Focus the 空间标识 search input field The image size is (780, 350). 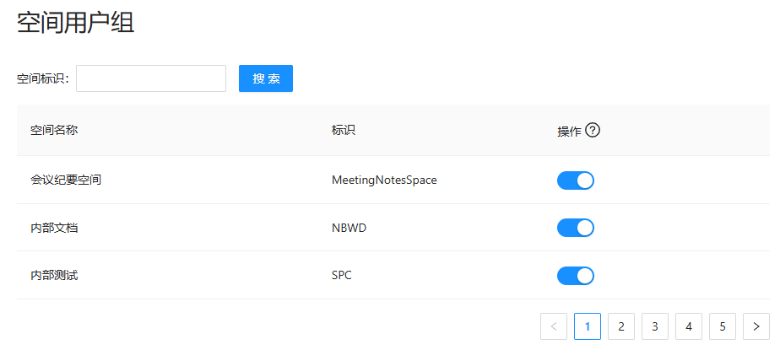[151, 78]
